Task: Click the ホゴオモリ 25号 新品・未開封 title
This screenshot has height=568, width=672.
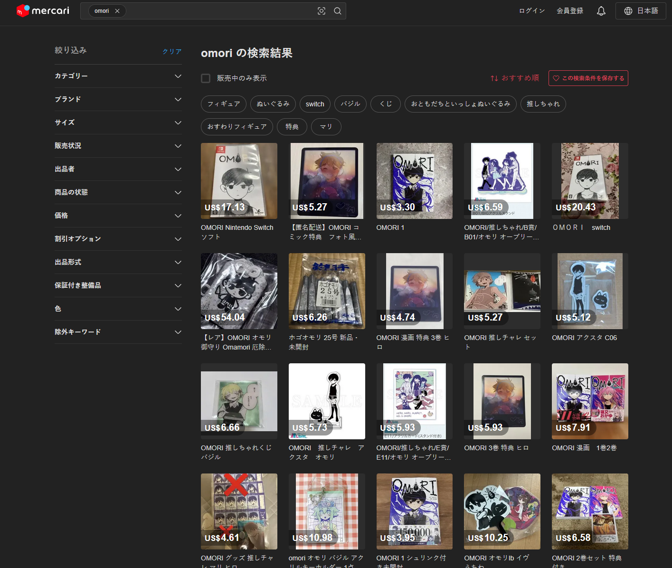Action: point(323,342)
